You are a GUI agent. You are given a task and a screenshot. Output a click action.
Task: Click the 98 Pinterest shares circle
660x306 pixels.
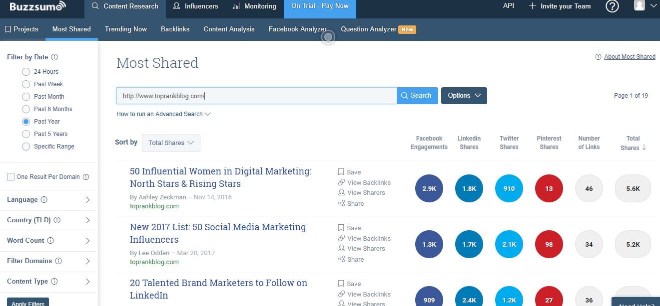(x=549, y=244)
